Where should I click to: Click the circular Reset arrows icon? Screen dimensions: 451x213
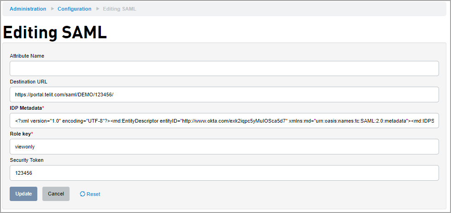coord(82,194)
